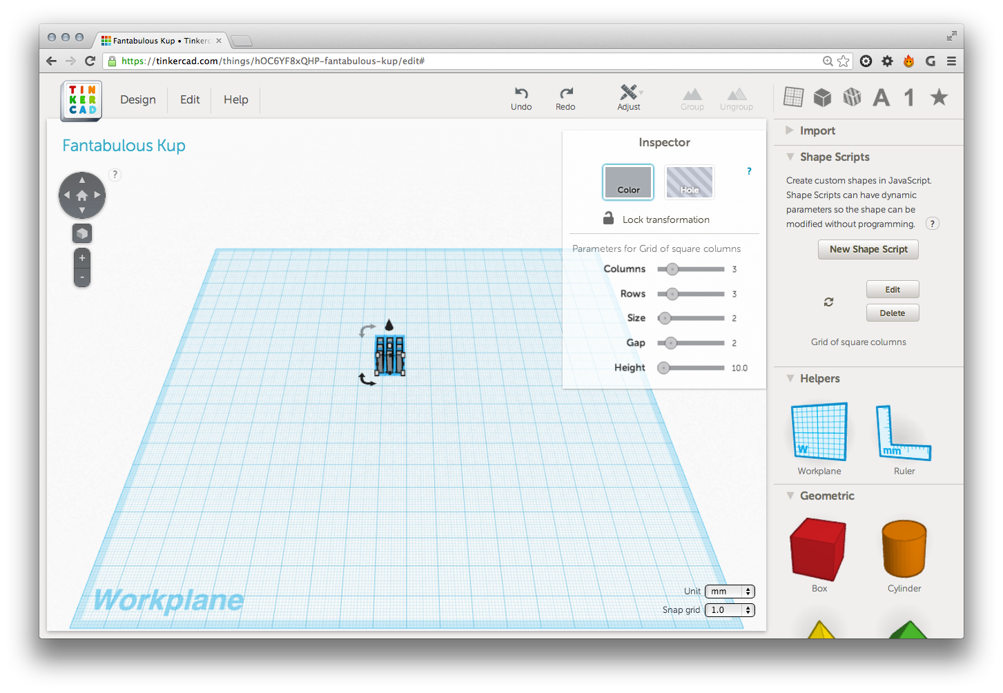Image resolution: width=1003 pixels, height=693 pixels.
Task: Expand the Import section
Action: point(817,131)
